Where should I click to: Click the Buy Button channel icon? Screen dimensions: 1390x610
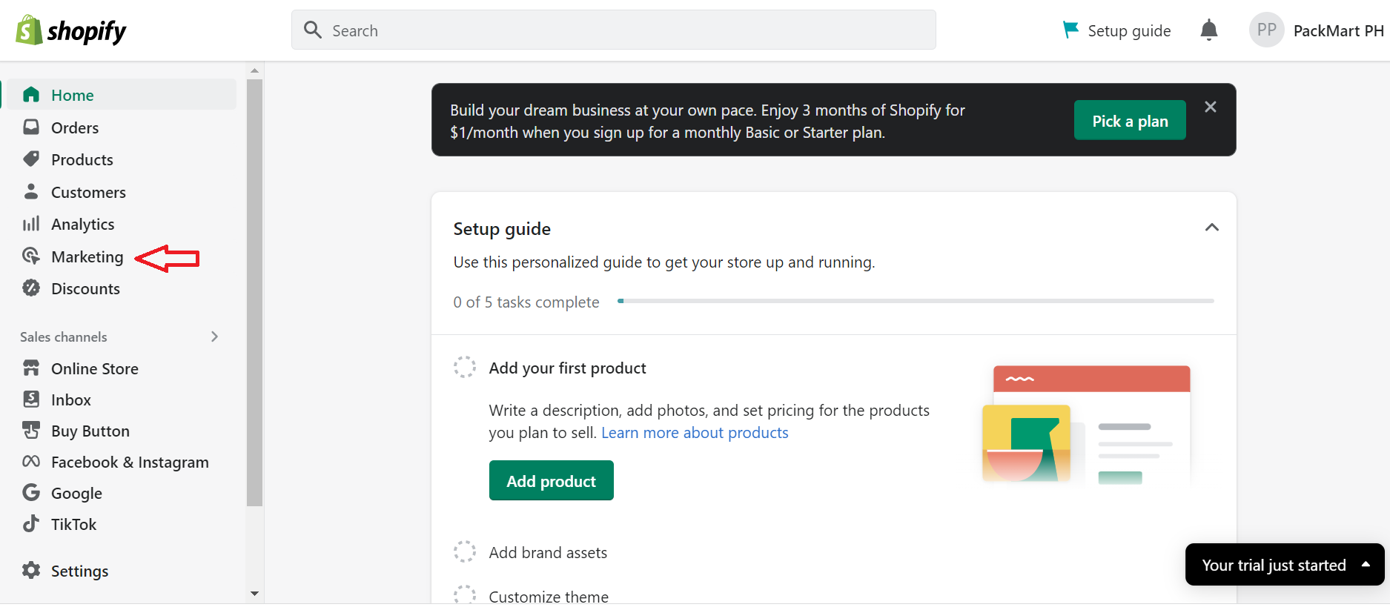click(31, 431)
